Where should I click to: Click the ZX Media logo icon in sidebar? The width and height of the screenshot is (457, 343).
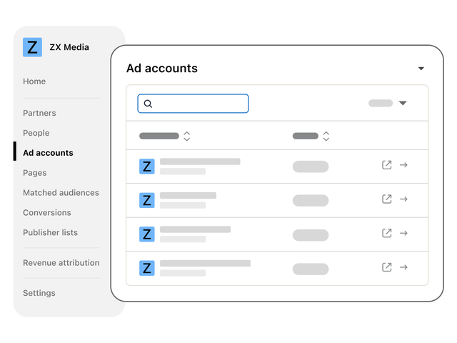[32, 47]
